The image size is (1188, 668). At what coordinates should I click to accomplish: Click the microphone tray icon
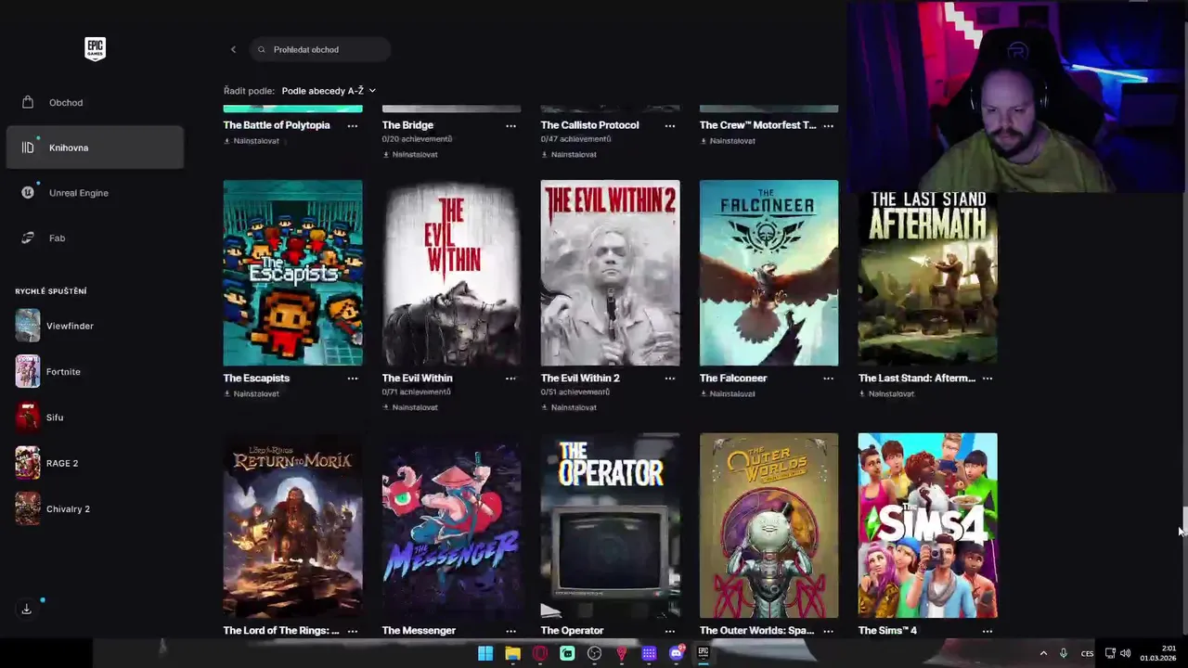click(1064, 653)
